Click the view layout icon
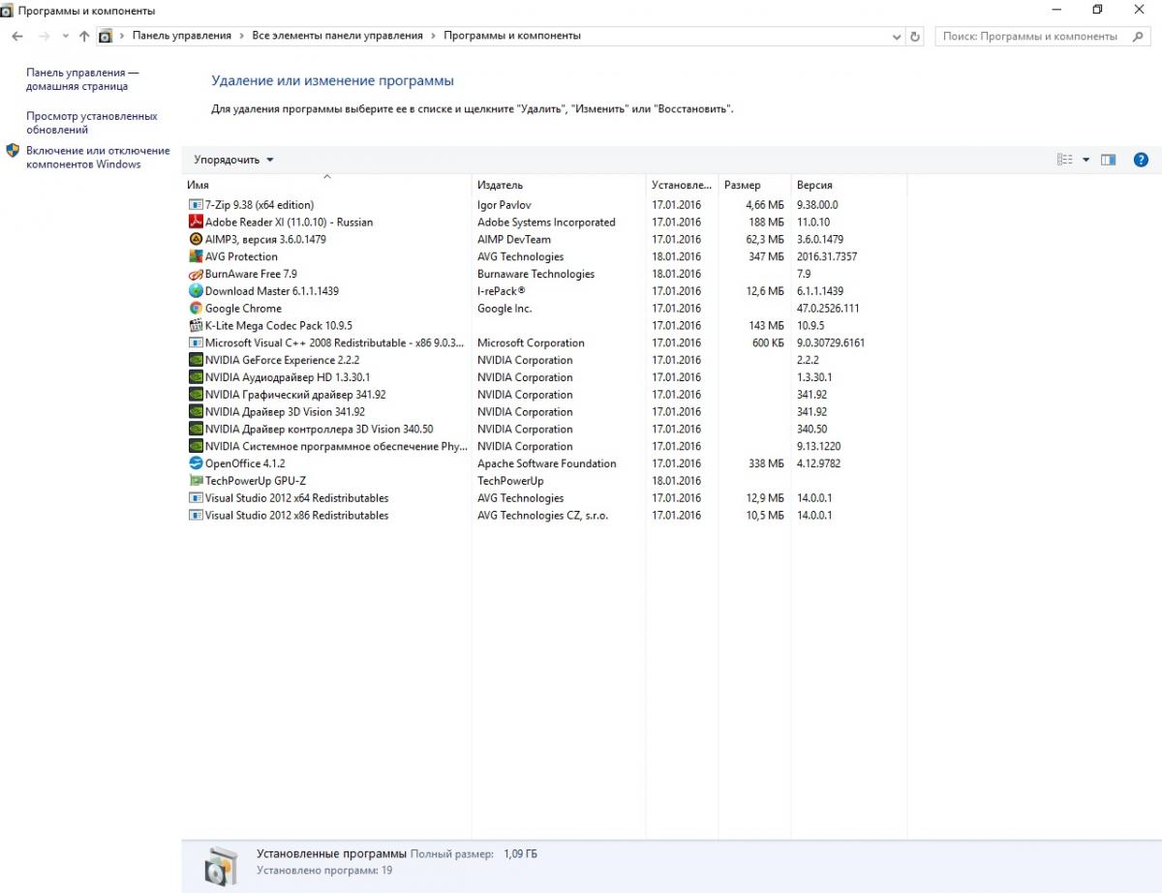 pos(1065,160)
